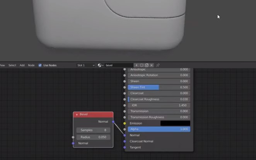
Task: Click the Alpha input socket
Action: 125,129
